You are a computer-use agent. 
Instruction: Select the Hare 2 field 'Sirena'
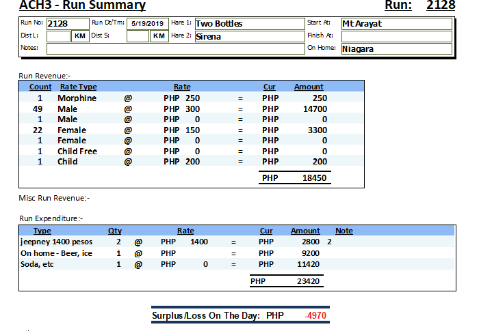[x=248, y=36]
